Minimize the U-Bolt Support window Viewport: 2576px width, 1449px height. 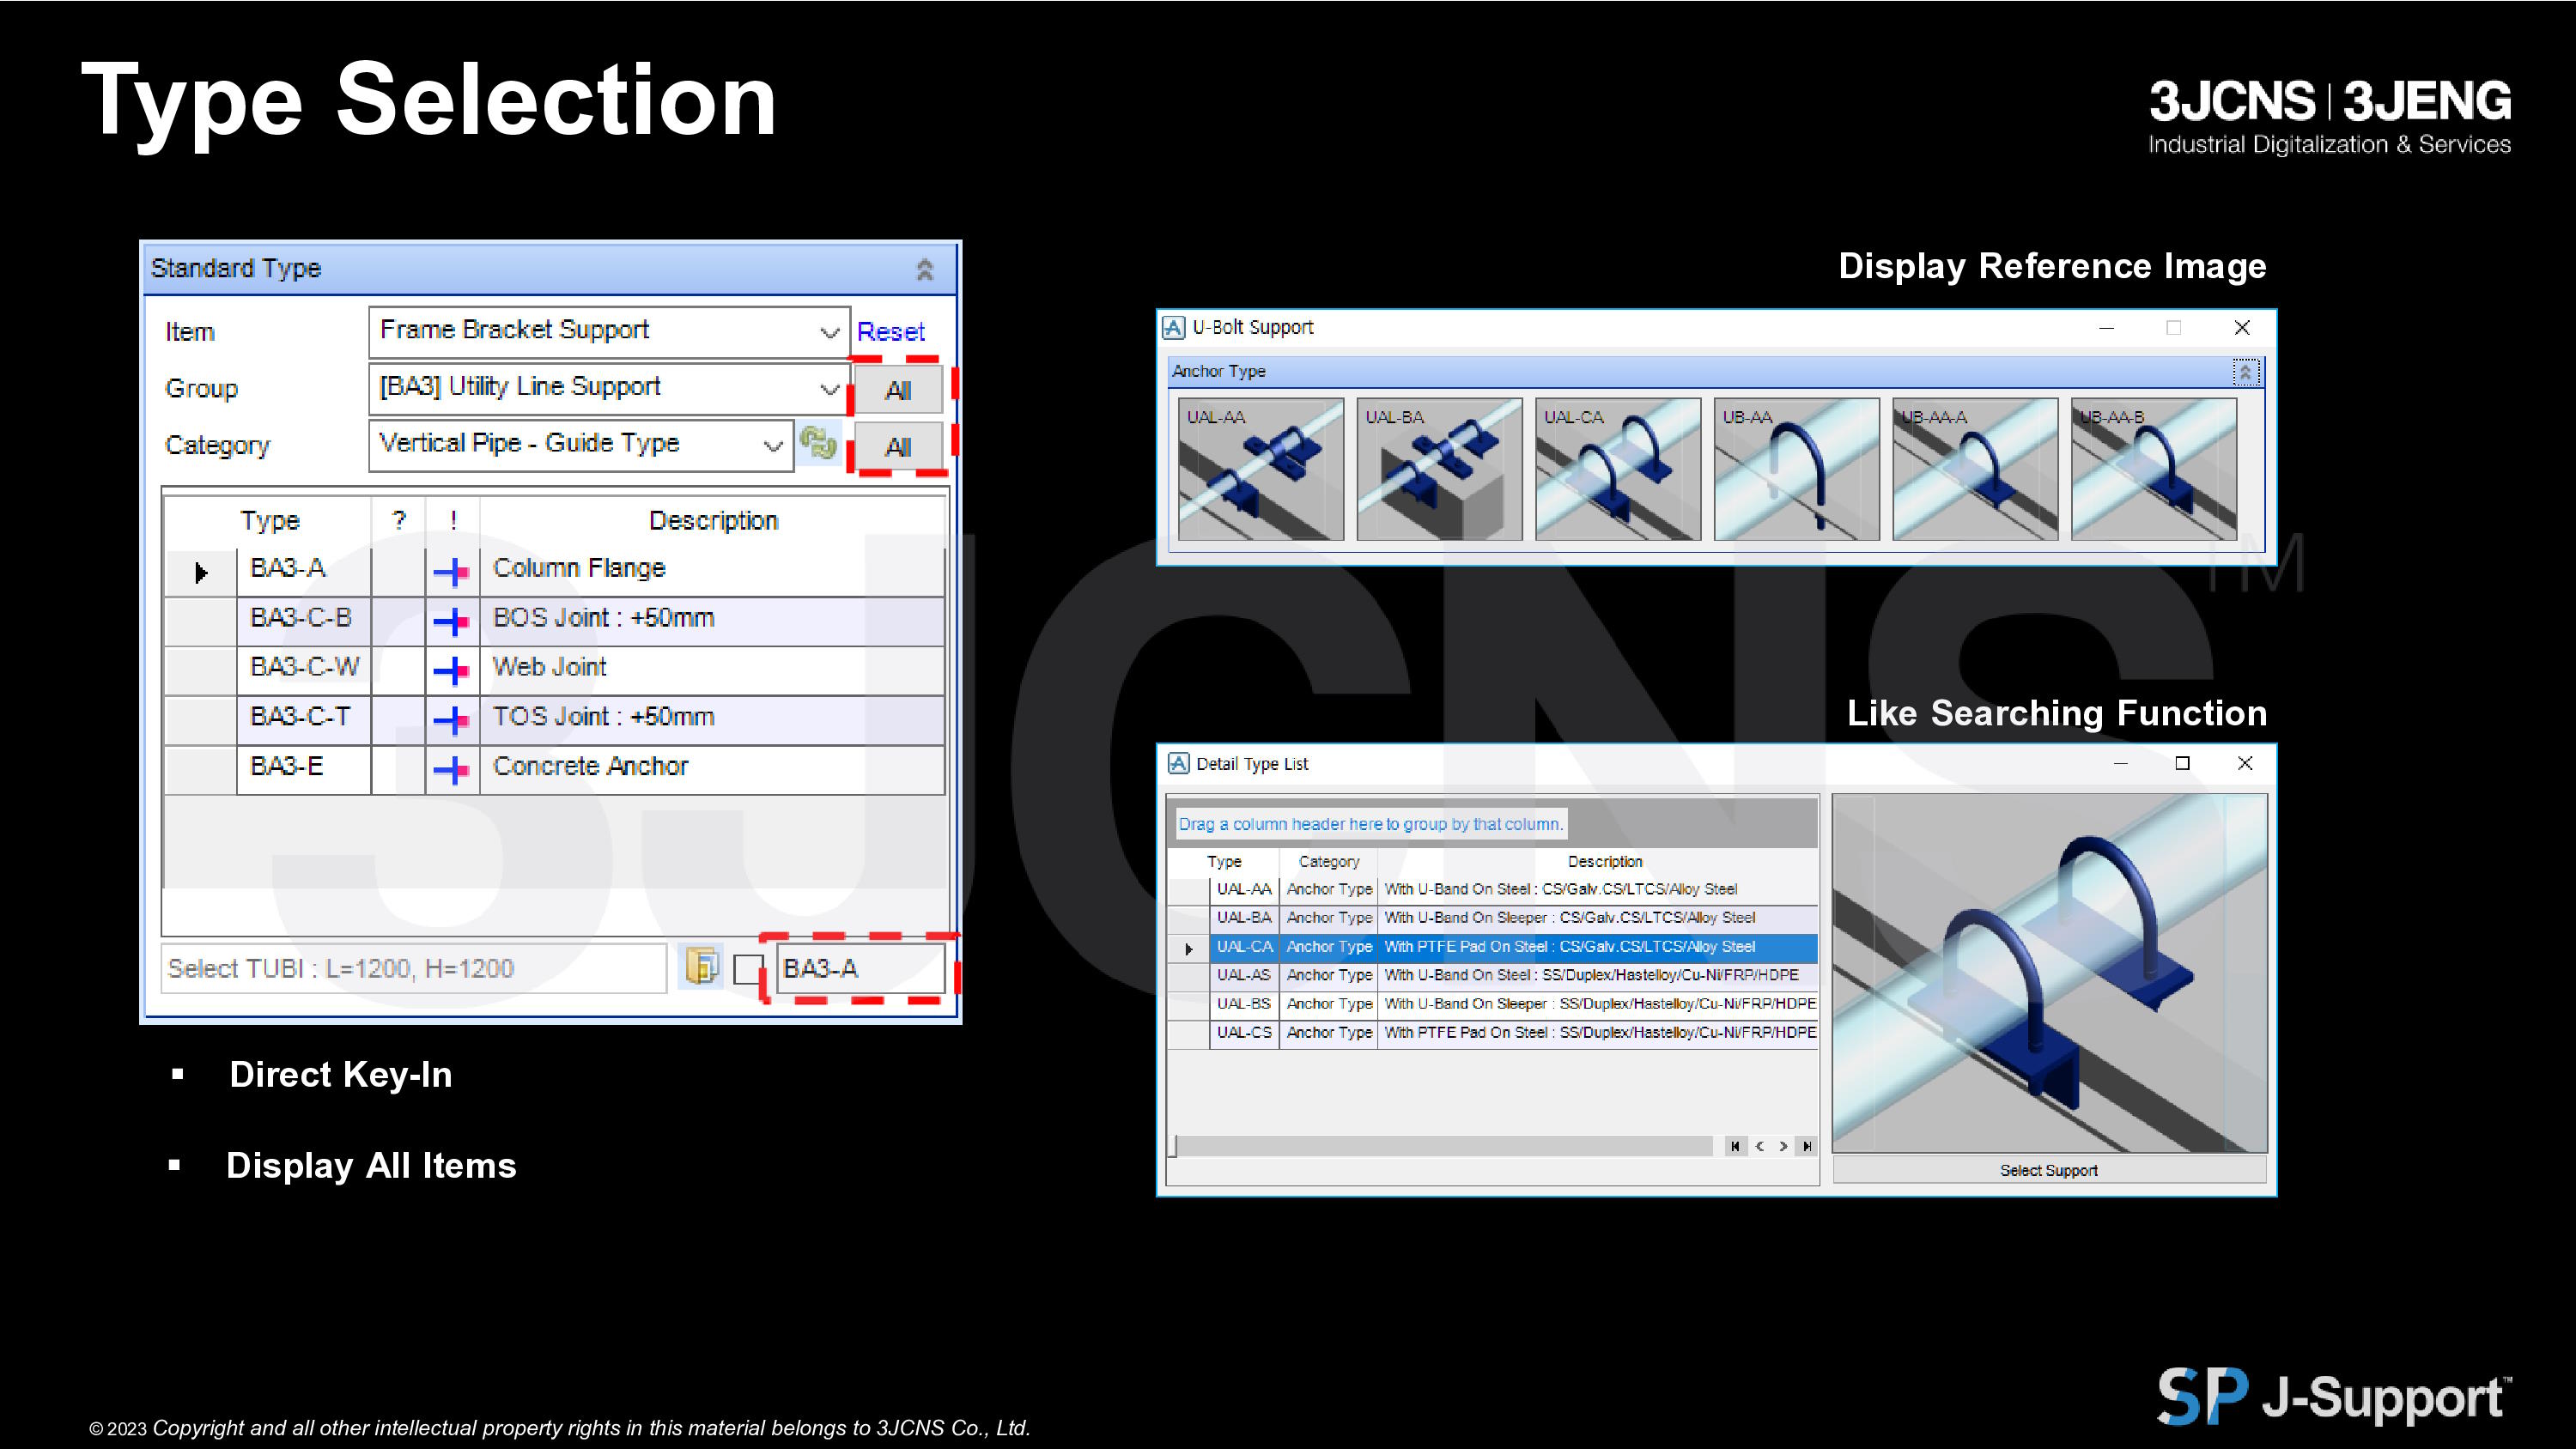pyautogui.click(x=2106, y=328)
